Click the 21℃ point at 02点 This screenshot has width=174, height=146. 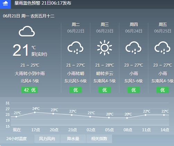[x=90, y=117]
